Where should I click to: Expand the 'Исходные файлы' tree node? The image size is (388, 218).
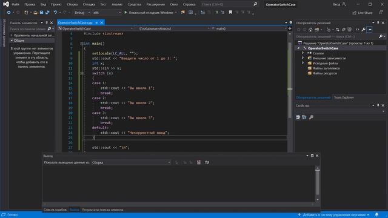coord(303,63)
